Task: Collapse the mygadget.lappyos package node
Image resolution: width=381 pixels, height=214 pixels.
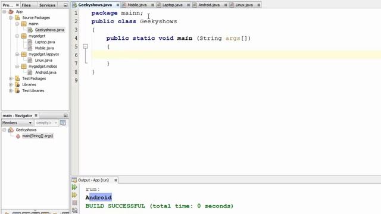Action: coord(17,54)
